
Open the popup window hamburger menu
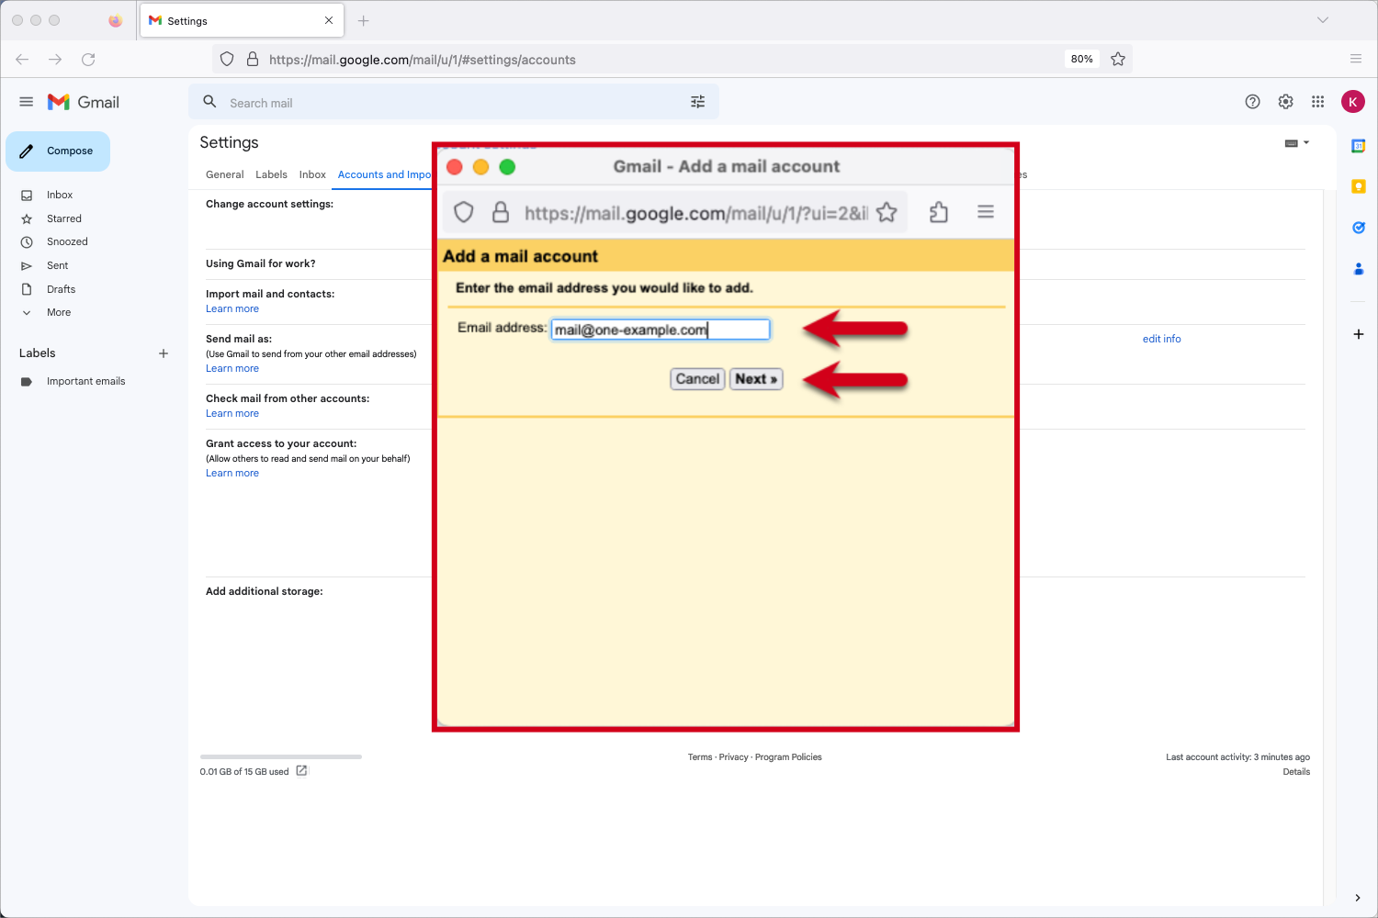point(986,212)
